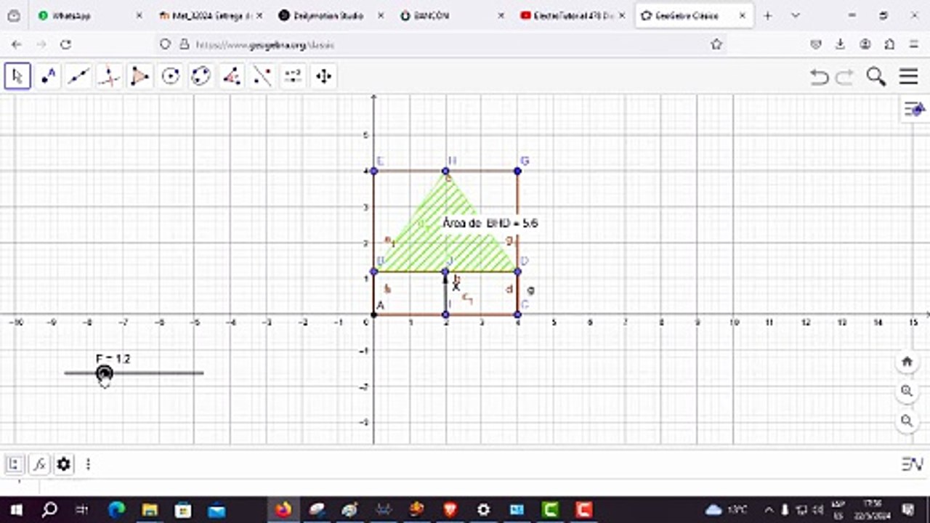The width and height of the screenshot is (930, 523).
Task: Switch to the ElectroTutorial YouTube tab
Action: click(572, 15)
